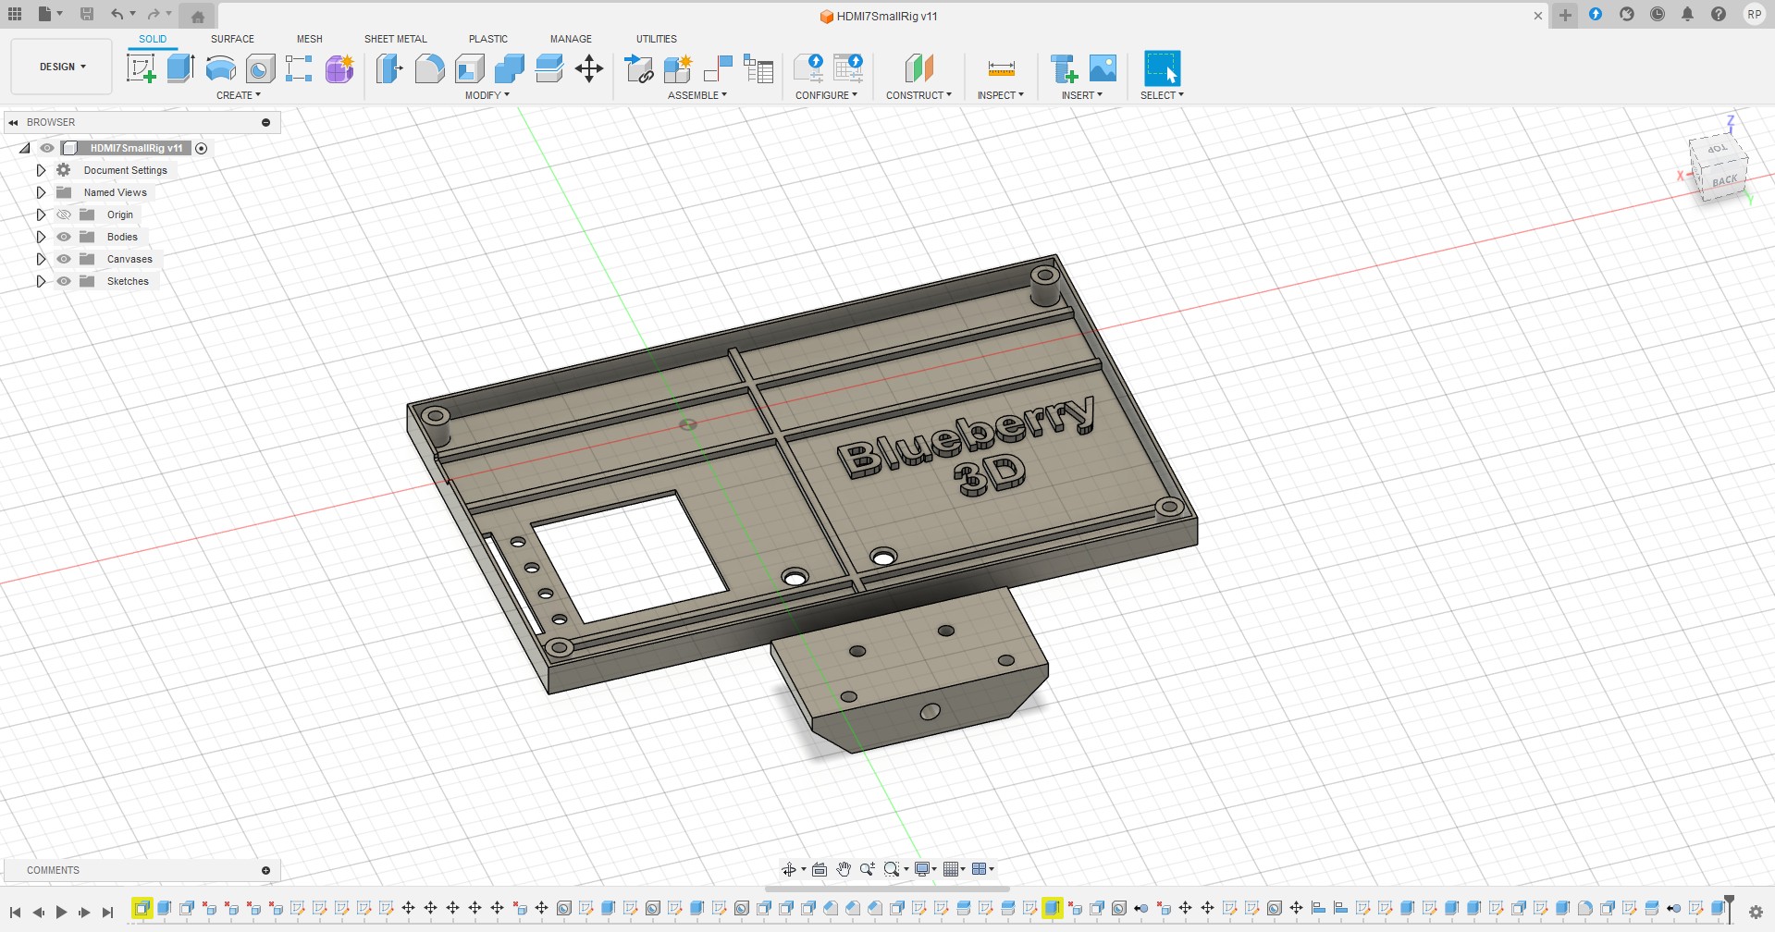The image size is (1775, 932).
Task: Click the New Component icon
Action: point(678,68)
